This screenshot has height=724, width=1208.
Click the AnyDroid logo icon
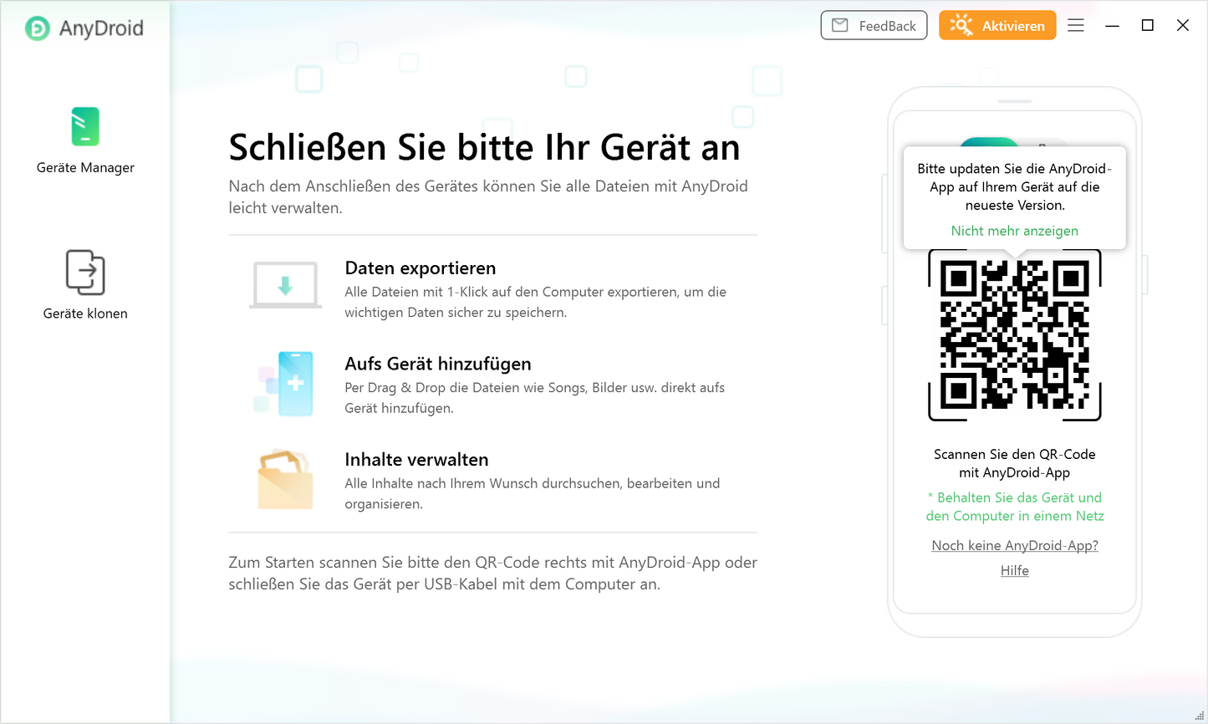[38, 28]
